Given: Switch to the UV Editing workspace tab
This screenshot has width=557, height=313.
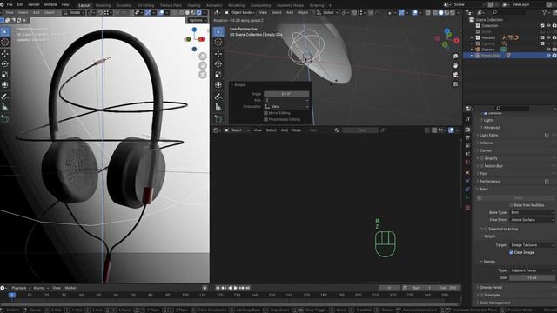Looking at the screenshot, I should [x=145, y=5].
